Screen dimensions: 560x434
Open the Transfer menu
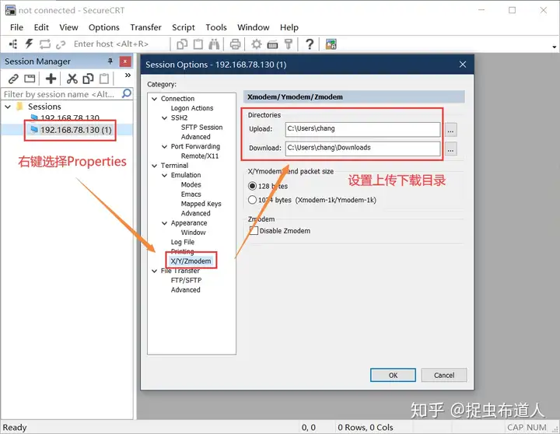[x=145, y=27]
